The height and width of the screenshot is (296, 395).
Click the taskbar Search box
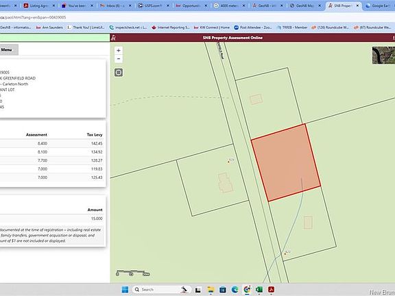161,289
